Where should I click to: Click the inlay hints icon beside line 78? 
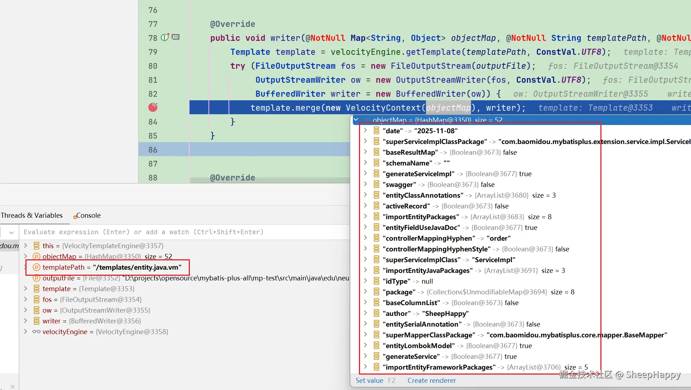coord(176,37)
